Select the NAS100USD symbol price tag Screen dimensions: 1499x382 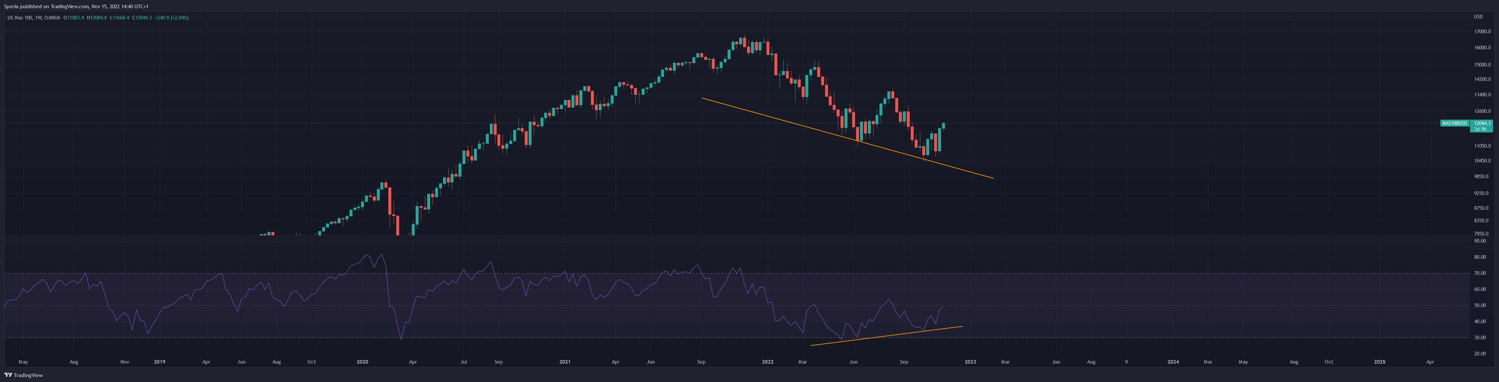click(1454, 123)
